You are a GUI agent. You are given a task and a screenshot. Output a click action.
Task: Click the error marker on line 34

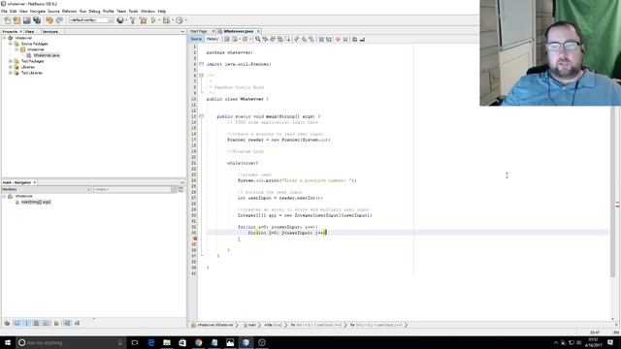click(x=194, y=238)
